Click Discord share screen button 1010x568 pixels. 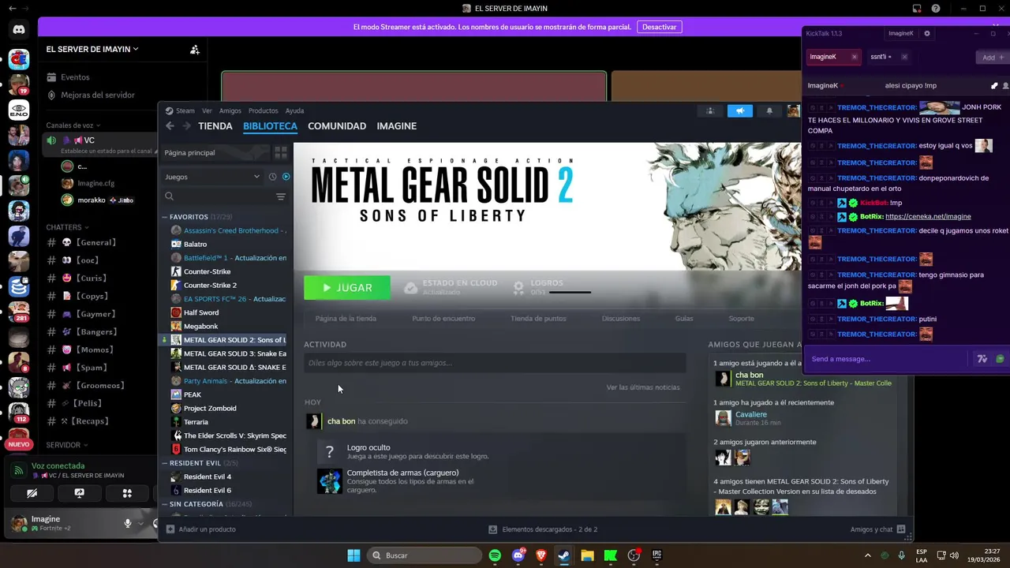(79, 493)
